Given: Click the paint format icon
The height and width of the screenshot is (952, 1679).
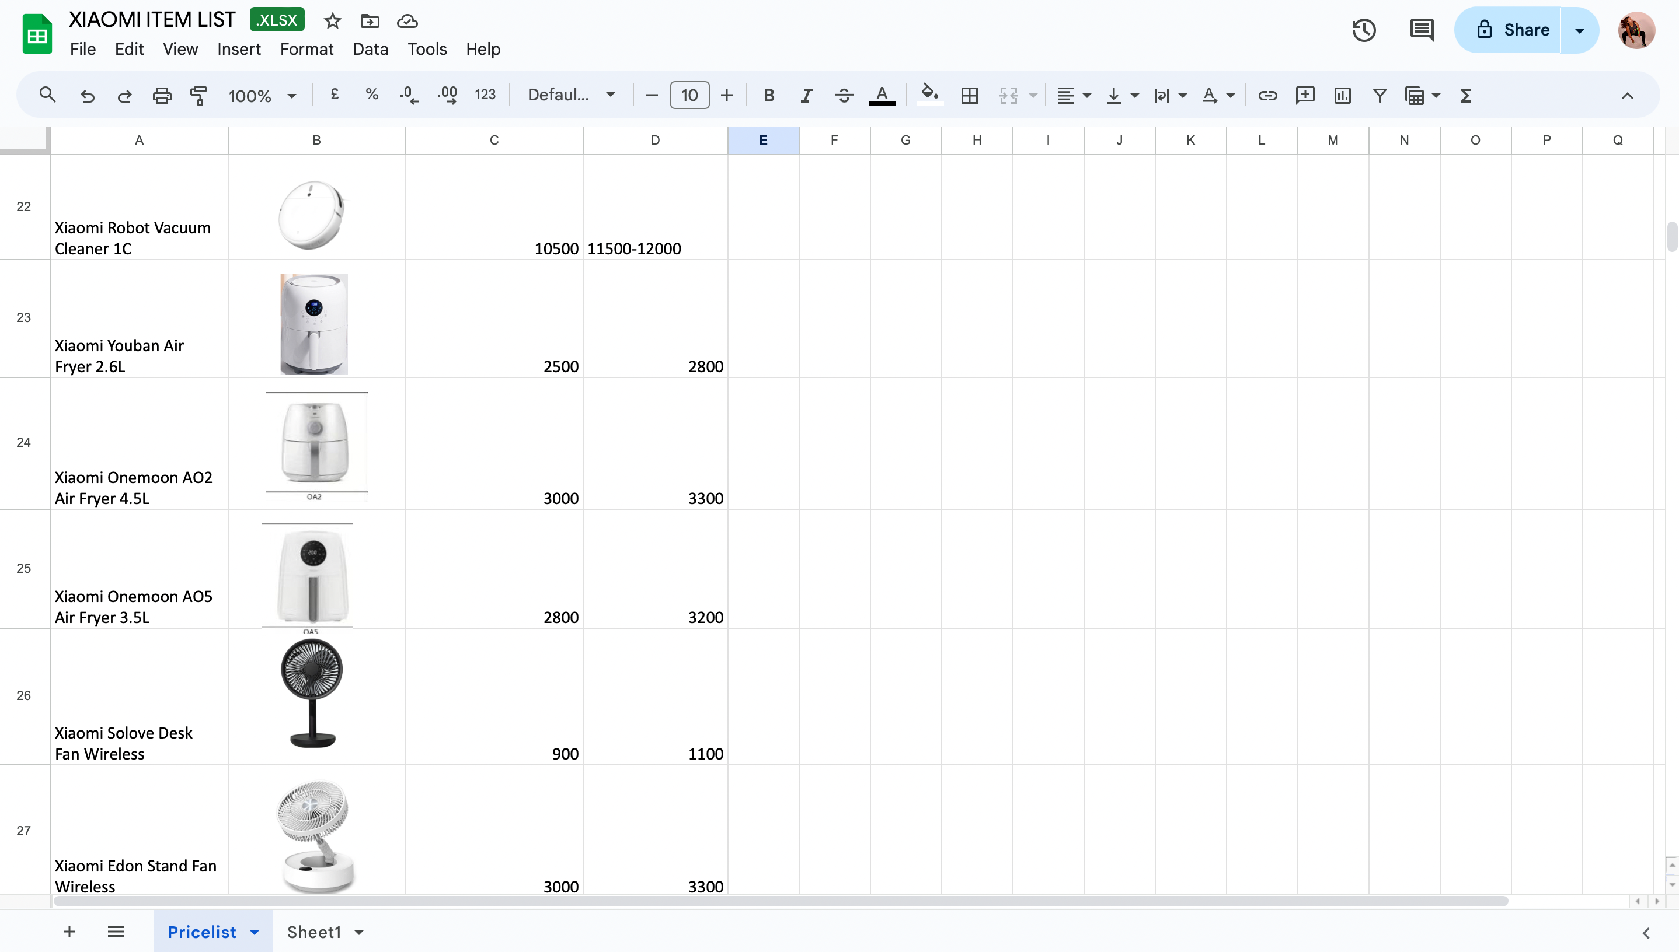Looking at the screenshot, I should [x=199, y=96].
